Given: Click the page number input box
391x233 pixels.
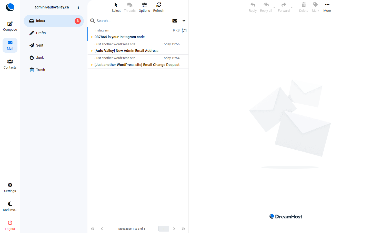Looking at the screenshot, I should tap(164, 229).
